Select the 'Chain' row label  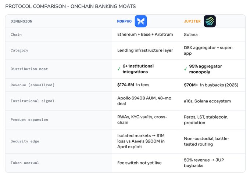16,35
